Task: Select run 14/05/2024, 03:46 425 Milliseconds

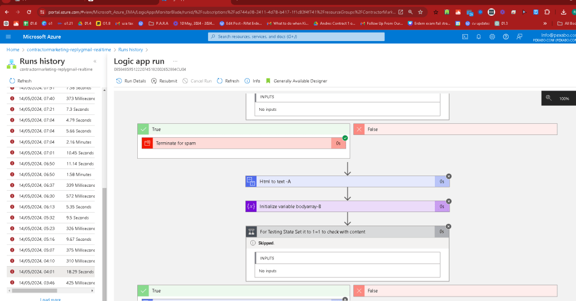Action: pyautogui.click(x=51, y=283)
